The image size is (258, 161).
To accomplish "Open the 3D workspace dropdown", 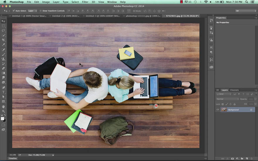I will coord(246,11).
